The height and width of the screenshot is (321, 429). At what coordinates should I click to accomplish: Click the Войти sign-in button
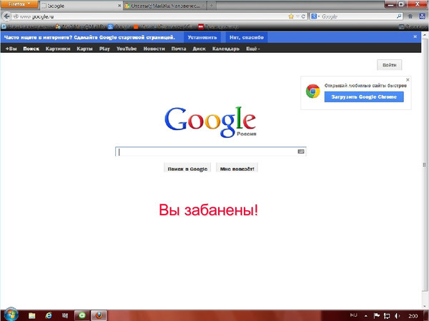pyautogui.click(x=390, y=65)
